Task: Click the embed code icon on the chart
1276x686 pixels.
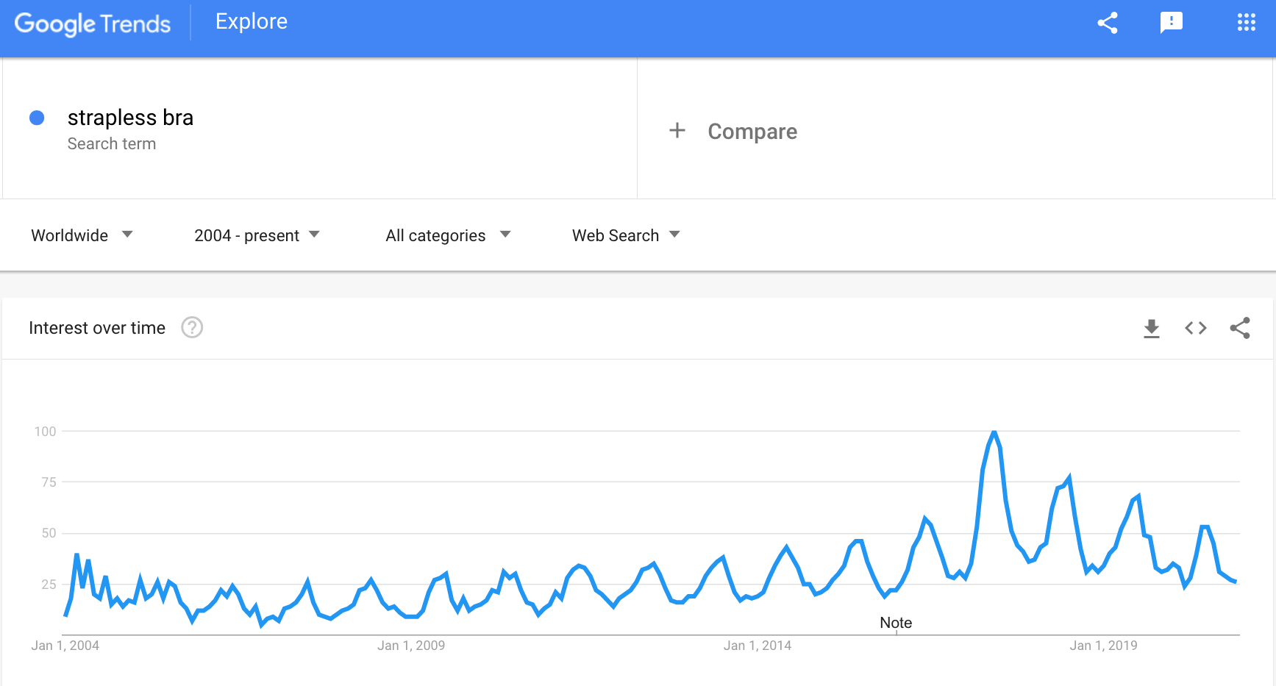Action: coord(1196,328)
